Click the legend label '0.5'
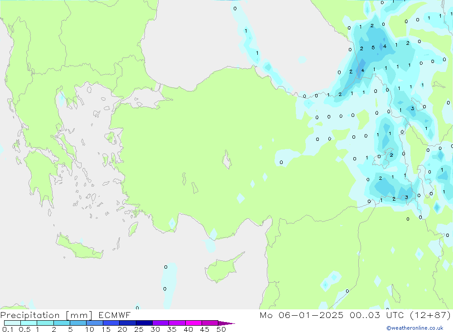 (x=24, y=329)
